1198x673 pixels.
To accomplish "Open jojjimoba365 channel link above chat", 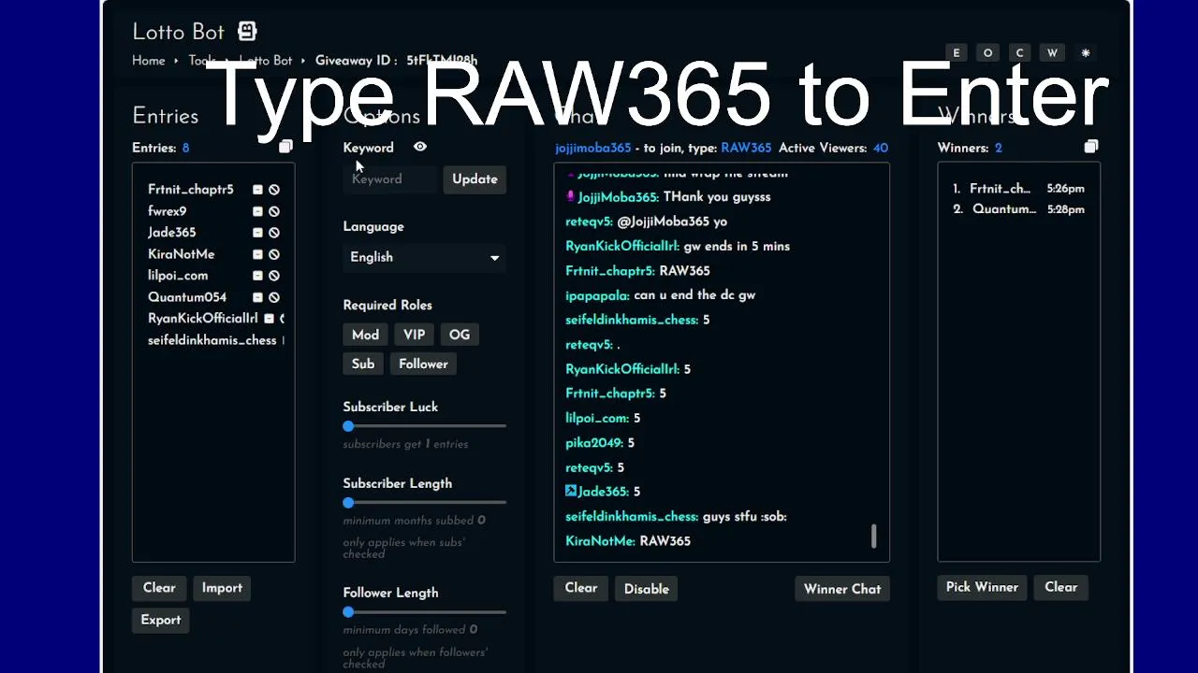I will coord(592,148).
